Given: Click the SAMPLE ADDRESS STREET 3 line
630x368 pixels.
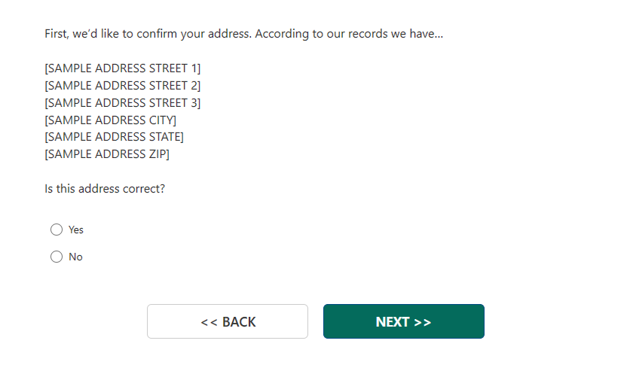Looking at the screenshot, I should coord(123,103).
